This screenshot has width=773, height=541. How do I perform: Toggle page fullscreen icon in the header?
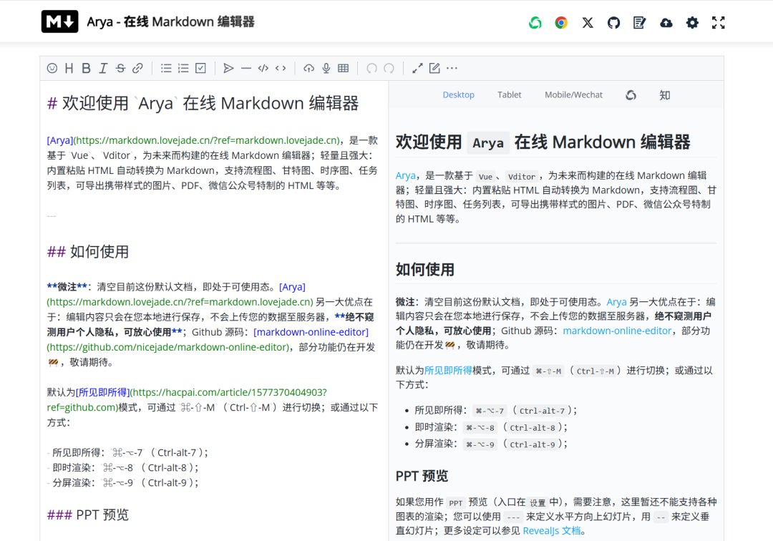(x=718, y=22)
